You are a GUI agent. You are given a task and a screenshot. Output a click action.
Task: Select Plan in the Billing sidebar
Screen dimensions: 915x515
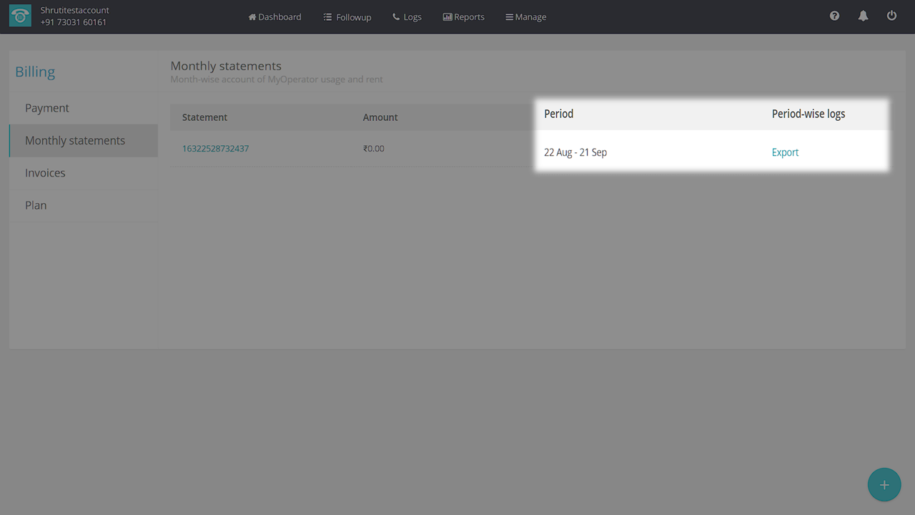point(36,205)
